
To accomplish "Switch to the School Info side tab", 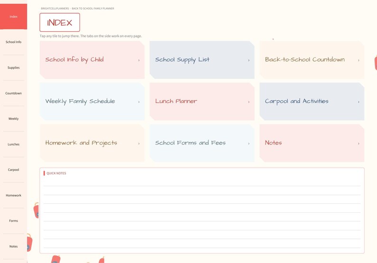I will pos(13,42).
